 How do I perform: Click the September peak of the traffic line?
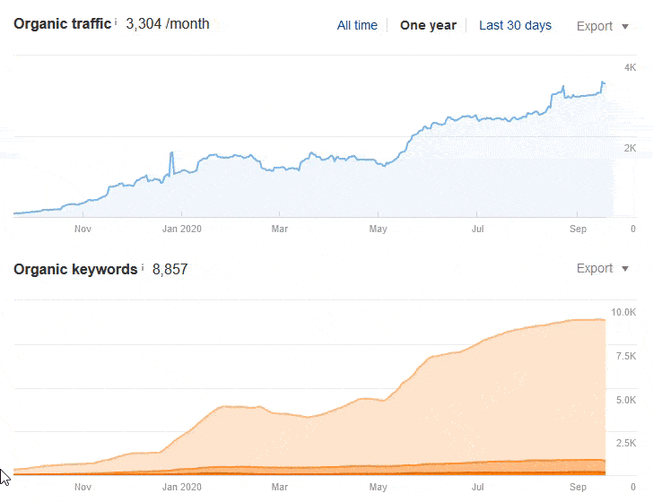(603, 83)
